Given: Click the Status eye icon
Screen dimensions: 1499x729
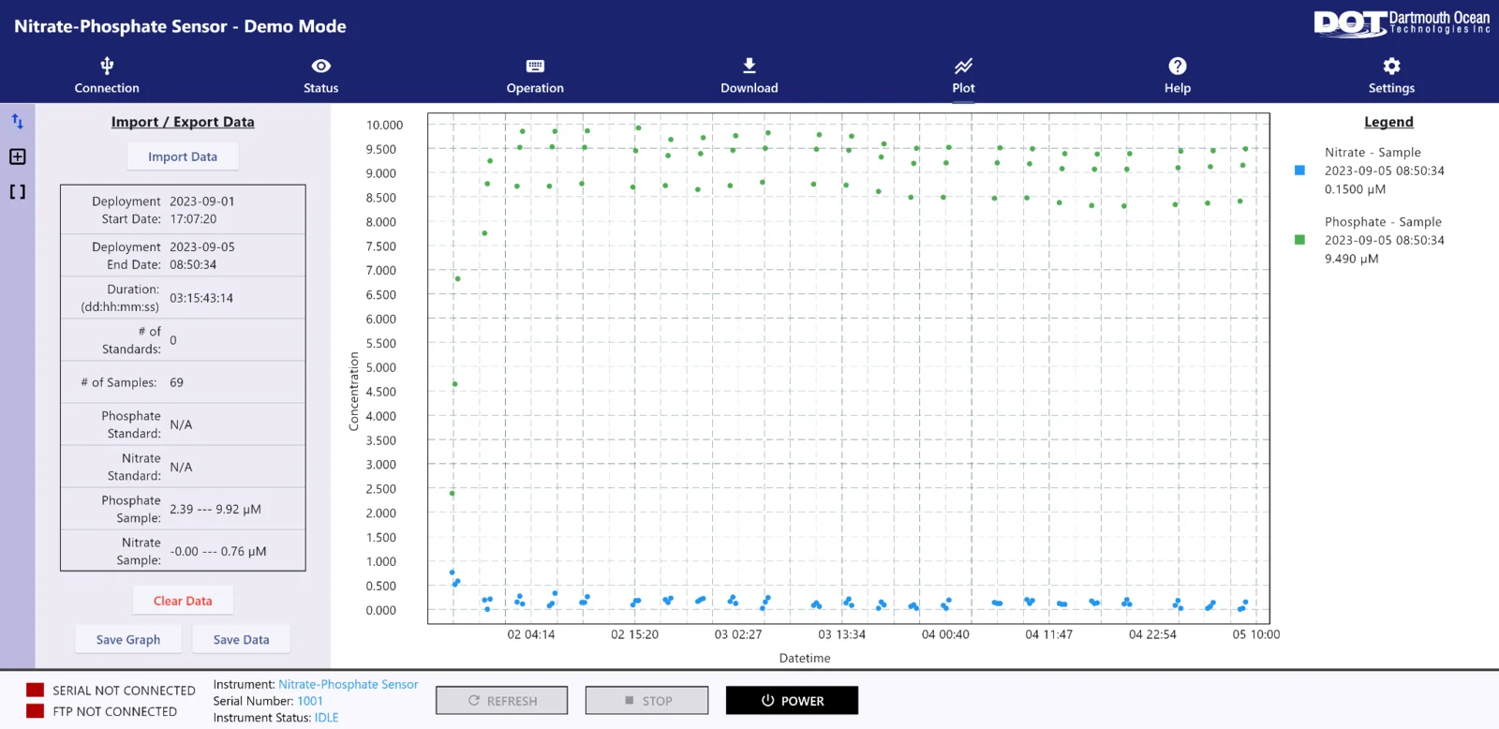Looking at the screenshot, I should tap(321, 66).
